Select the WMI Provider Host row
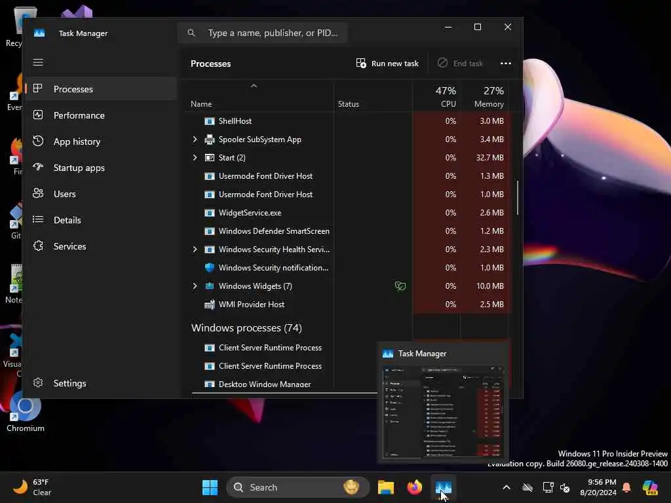Viewport: 671px width, 503px height. (347, 305)
